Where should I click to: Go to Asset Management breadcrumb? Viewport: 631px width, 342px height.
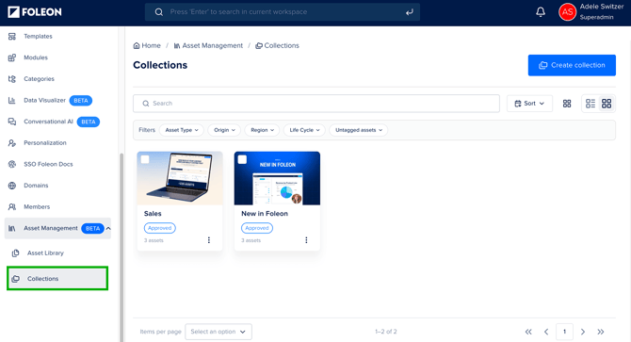click(x=208, y=45)
